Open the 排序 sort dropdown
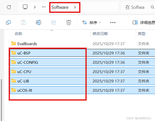This screenshot has height=121, width=155. 91,23
